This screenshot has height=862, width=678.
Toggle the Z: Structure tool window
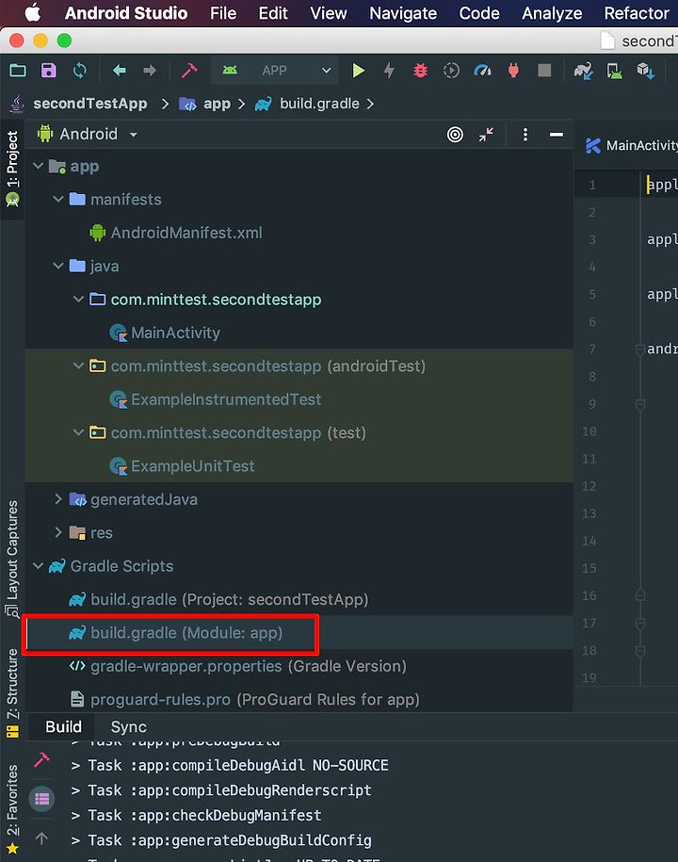pos(12,692)
